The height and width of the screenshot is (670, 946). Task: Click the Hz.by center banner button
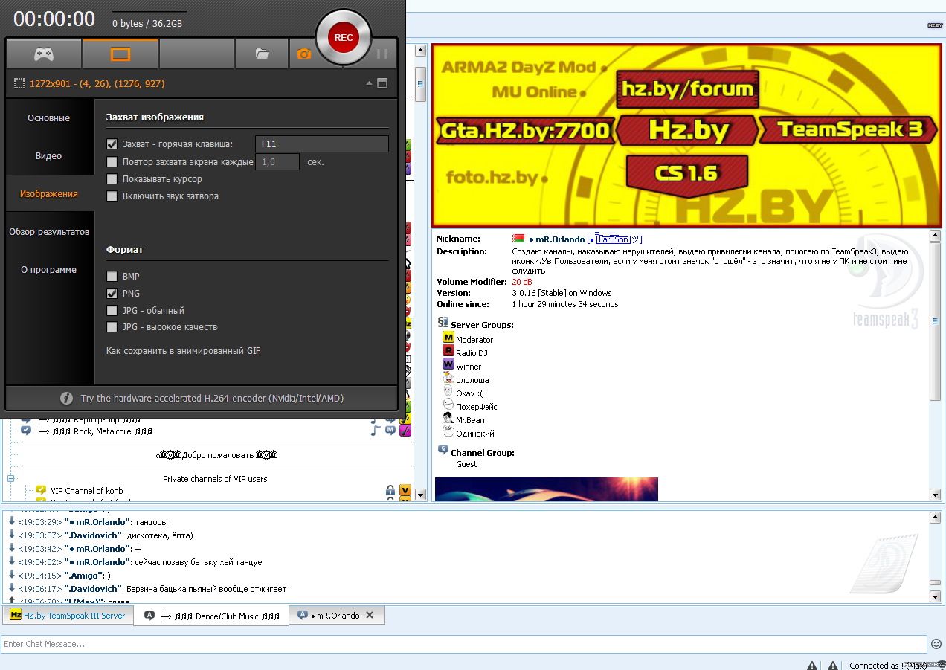coord(688,130)
